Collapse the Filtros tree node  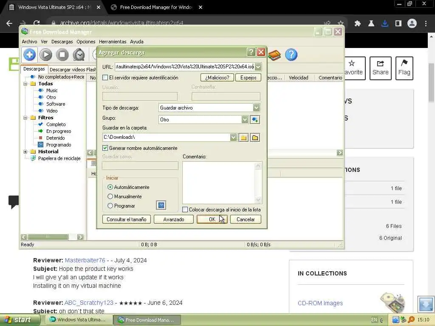click(25, 118)
